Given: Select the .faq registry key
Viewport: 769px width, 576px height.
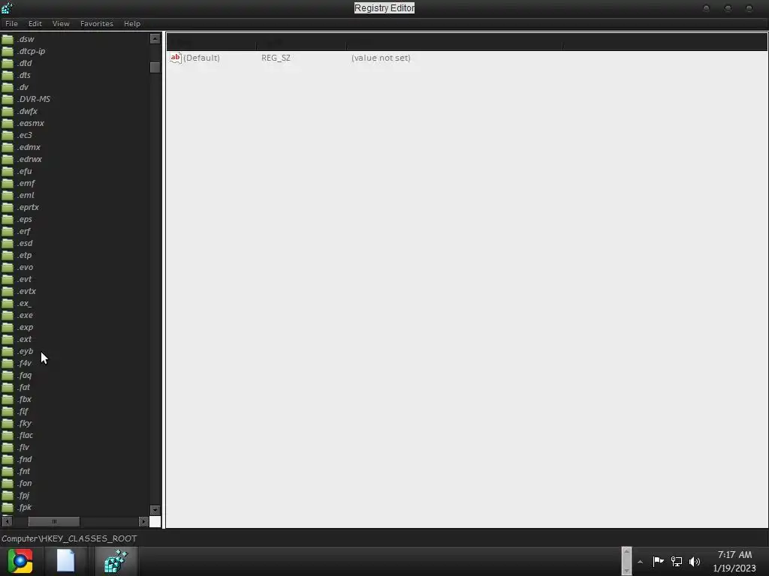Looking at the screenshot, I should tap(25, 375).
